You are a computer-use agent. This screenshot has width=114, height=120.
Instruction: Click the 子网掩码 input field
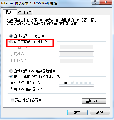(x=76, y=54)
